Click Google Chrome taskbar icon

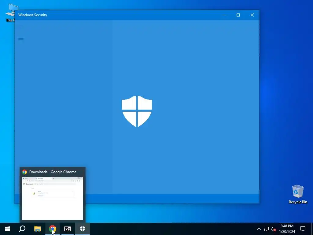[53, 229]
